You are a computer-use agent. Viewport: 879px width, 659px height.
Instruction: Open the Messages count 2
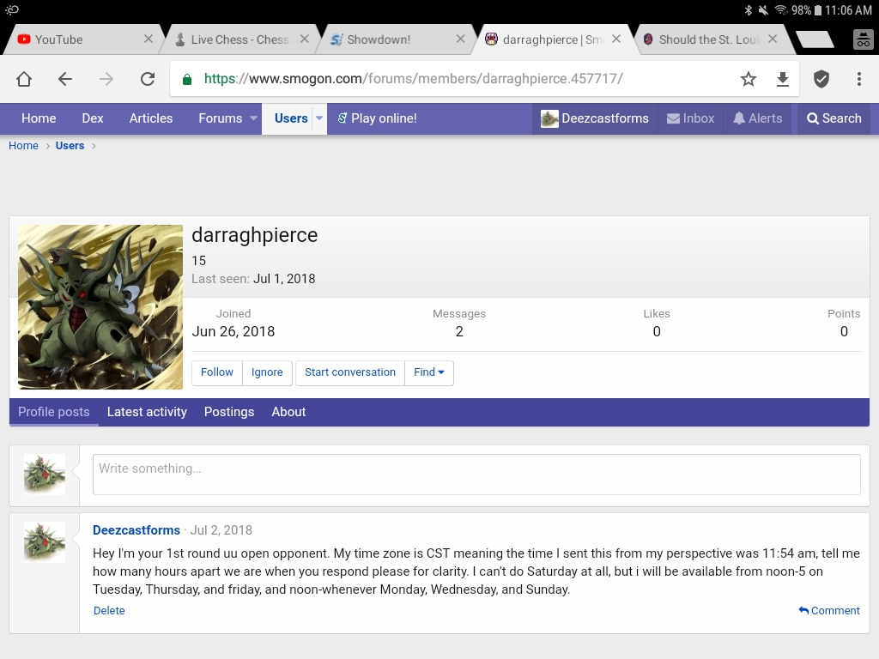pos(459,332)
